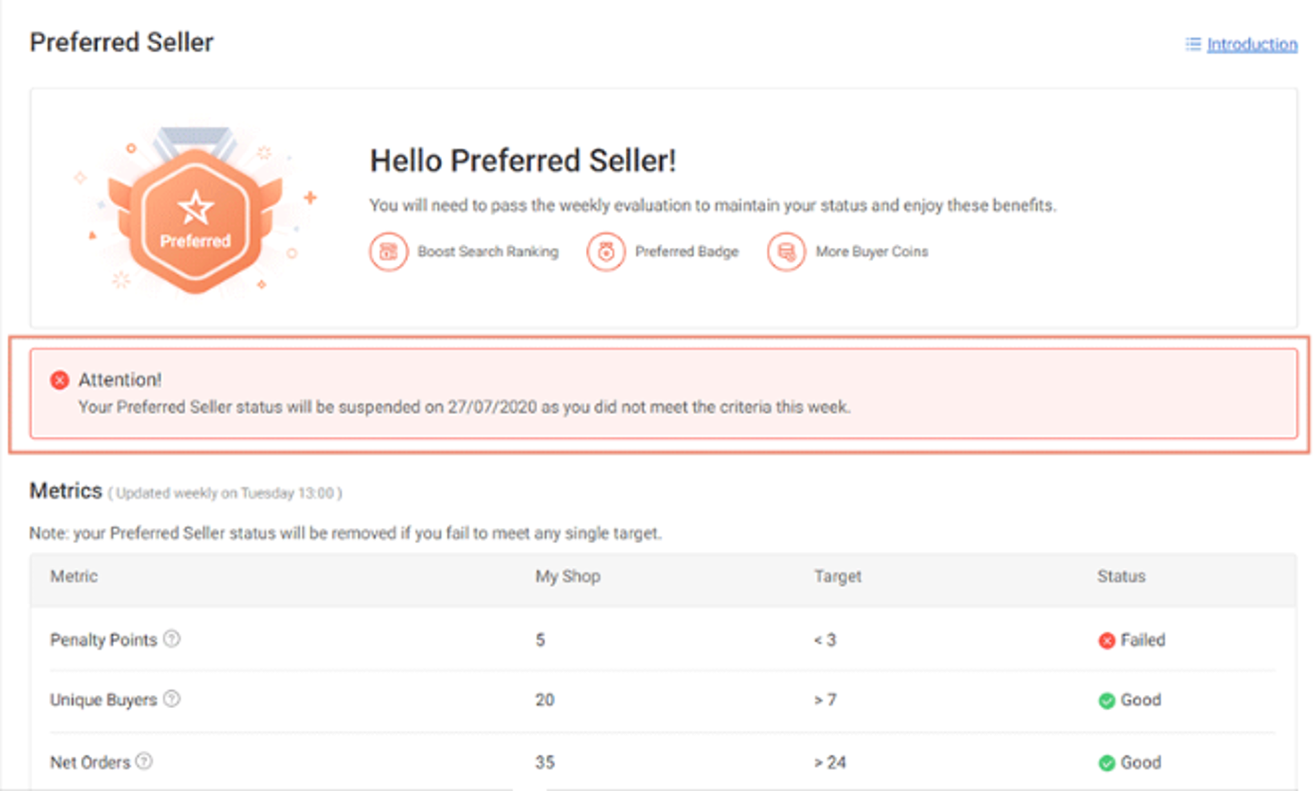Click the Target column header
Screen dimensions: 1316x791
(x=837, y=576)
